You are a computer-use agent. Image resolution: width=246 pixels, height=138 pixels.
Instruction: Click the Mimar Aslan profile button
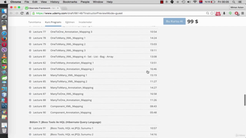(237, 7)
